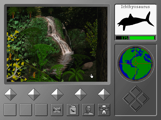Screen dimensions: 161x120
Task: Click the fourth diamond gem button
Action: [x=80, y=94]
